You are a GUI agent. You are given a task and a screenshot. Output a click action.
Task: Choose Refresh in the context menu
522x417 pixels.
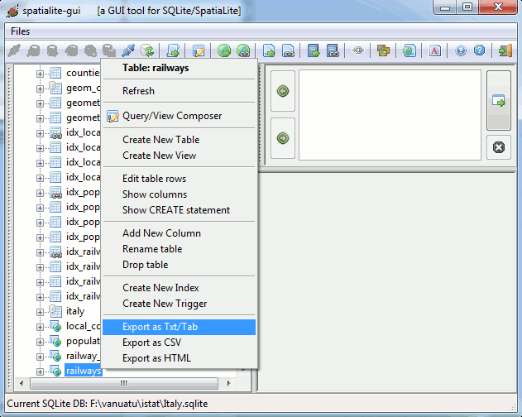[180, 91]
